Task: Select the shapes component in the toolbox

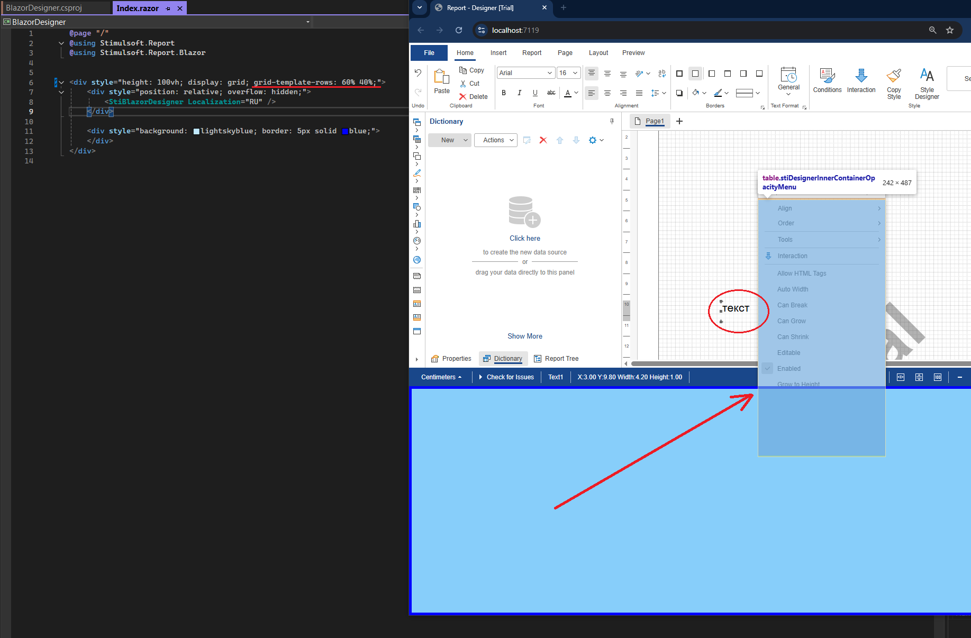Action: click(417, 207)
